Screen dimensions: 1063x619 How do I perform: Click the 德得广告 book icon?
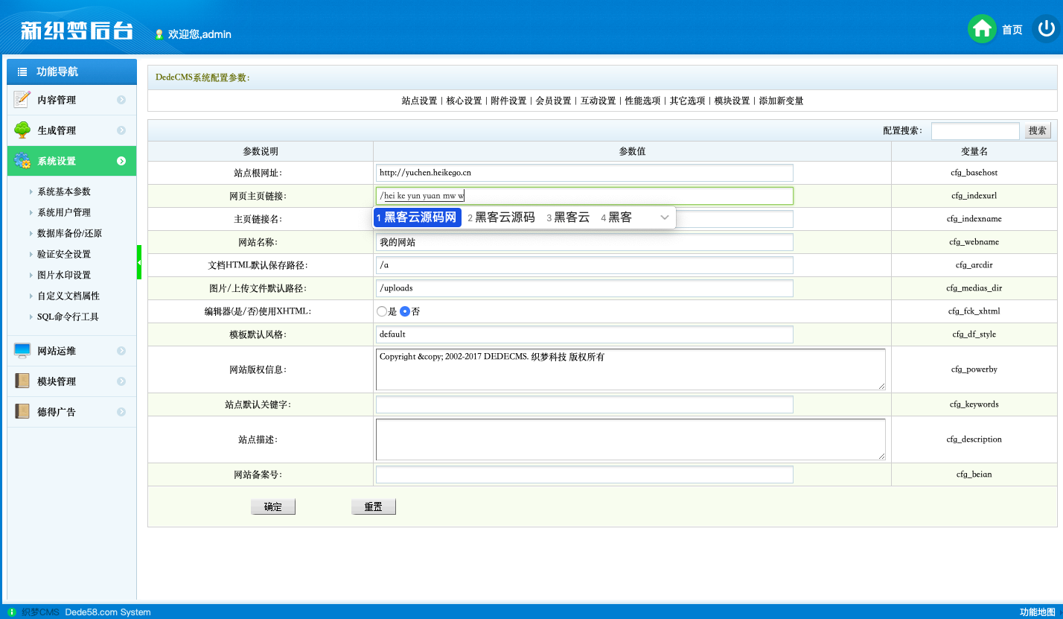22,411
